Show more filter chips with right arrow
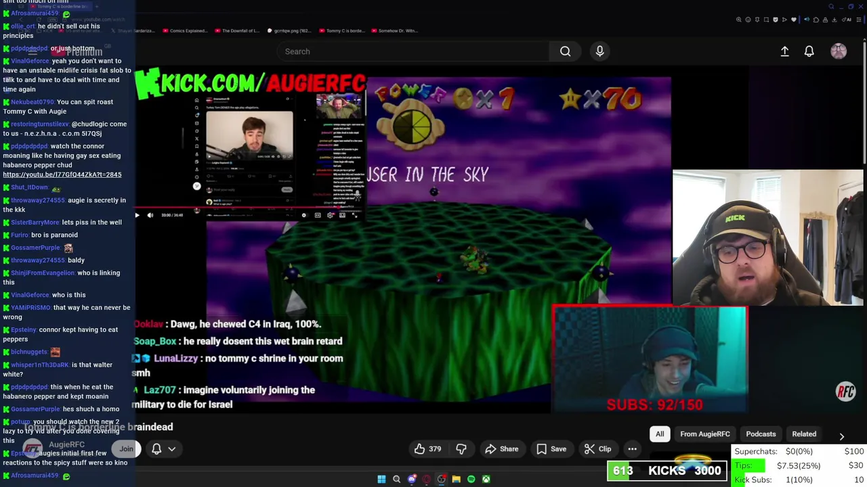This screenshot has height=487, width=867. click(841, 437)
